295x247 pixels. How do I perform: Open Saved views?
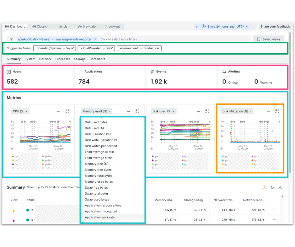[268, 39]
